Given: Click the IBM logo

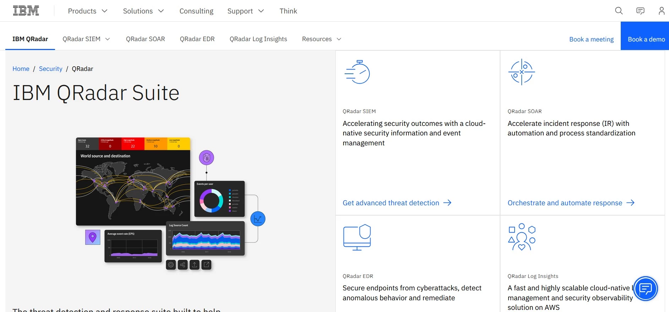Looking at the screenshot, I should pyautogui.click(x=26, y=11).
